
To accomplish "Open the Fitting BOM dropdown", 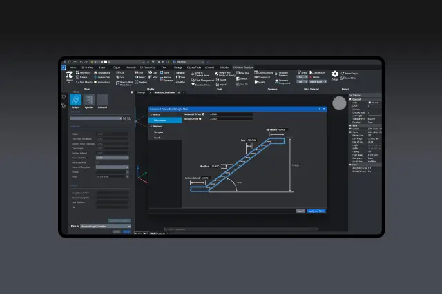I will tap(318, 81).
